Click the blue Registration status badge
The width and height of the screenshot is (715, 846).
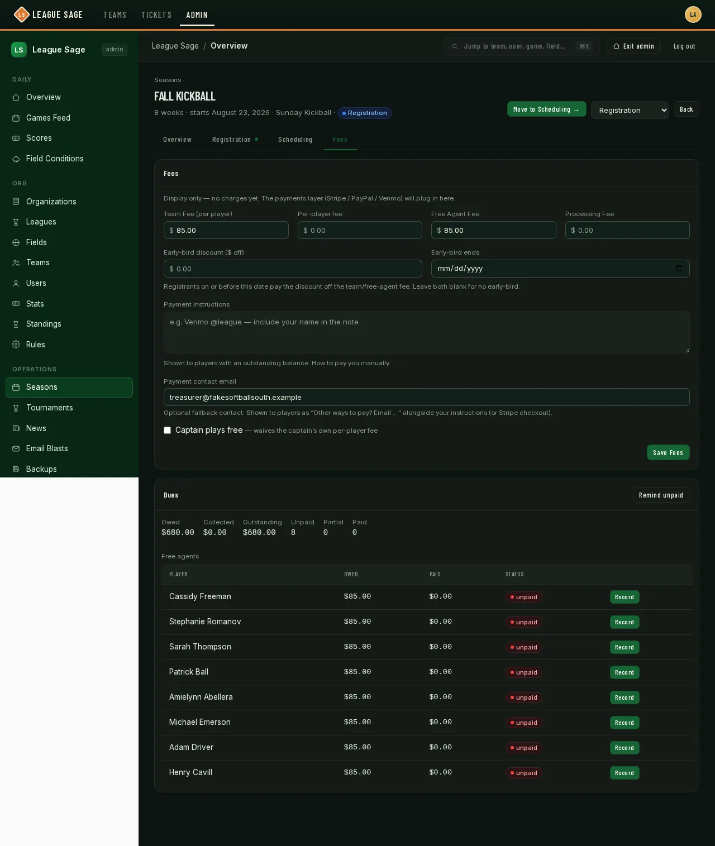(x=365, y=113)
